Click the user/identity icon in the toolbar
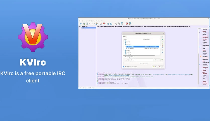The width and height of the screenshot is (210, 121). (96, 23)
